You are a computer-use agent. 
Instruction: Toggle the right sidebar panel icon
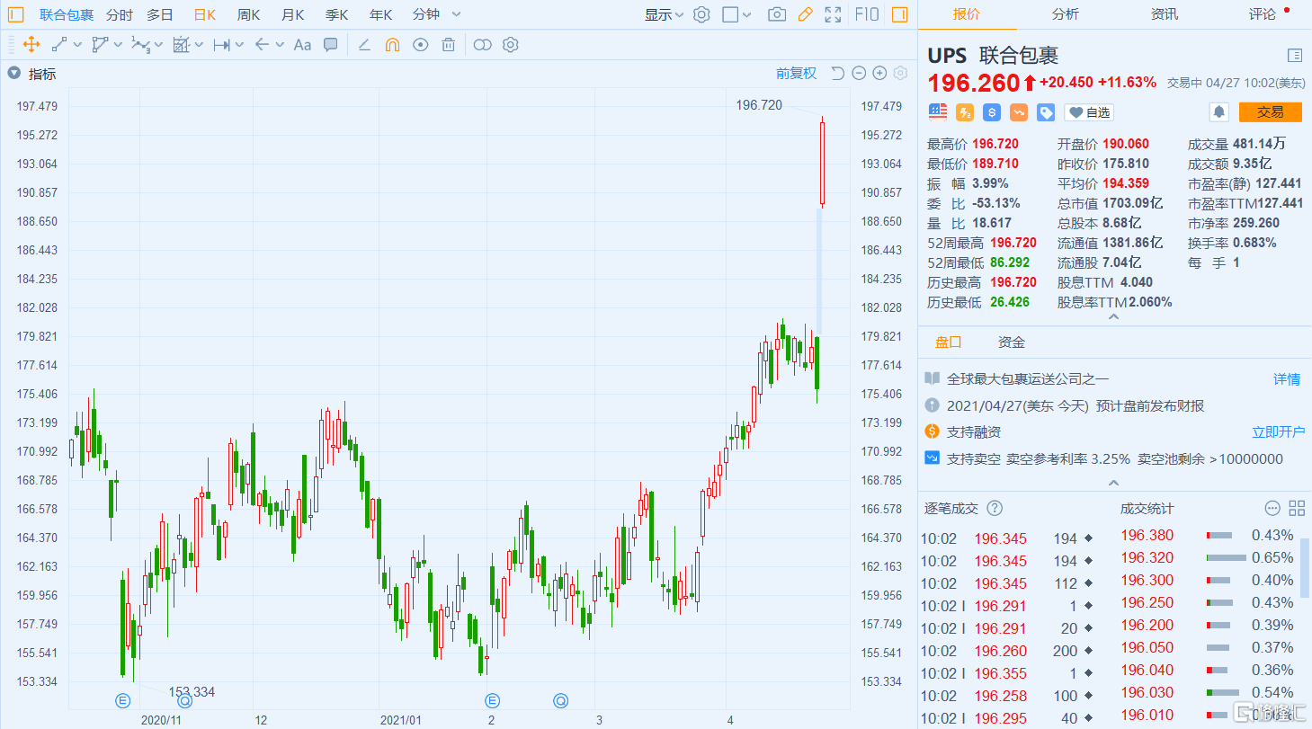[899, 14]
